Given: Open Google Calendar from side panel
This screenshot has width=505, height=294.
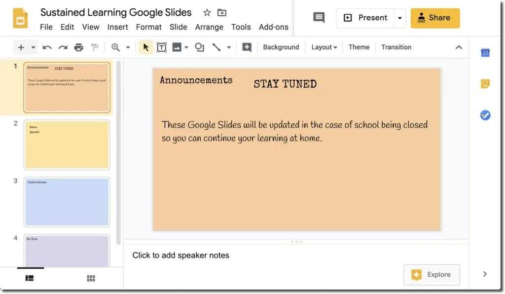Looking at the screenshot, I should click(x=485, y=53).
